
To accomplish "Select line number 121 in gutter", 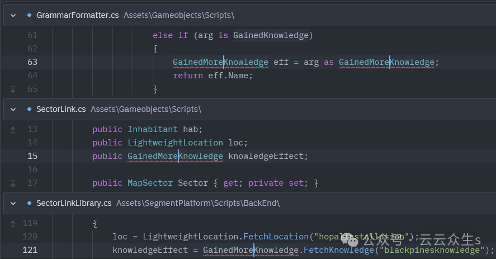I will 30,250.
